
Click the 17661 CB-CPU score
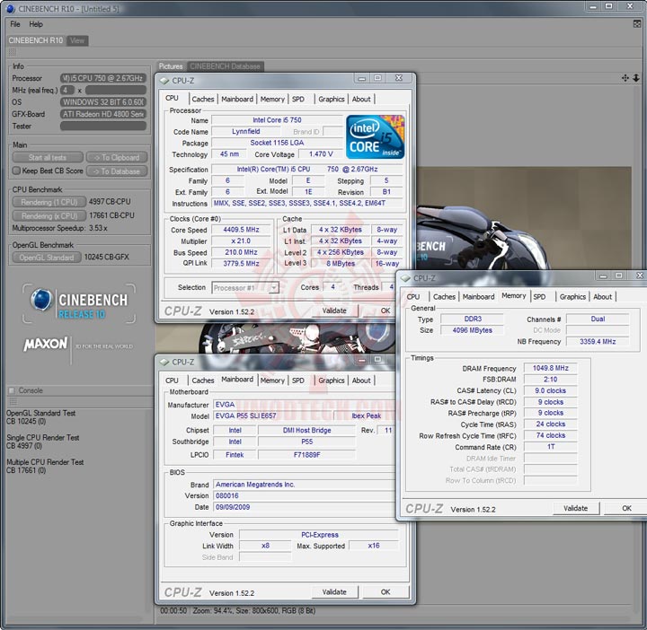111,215
